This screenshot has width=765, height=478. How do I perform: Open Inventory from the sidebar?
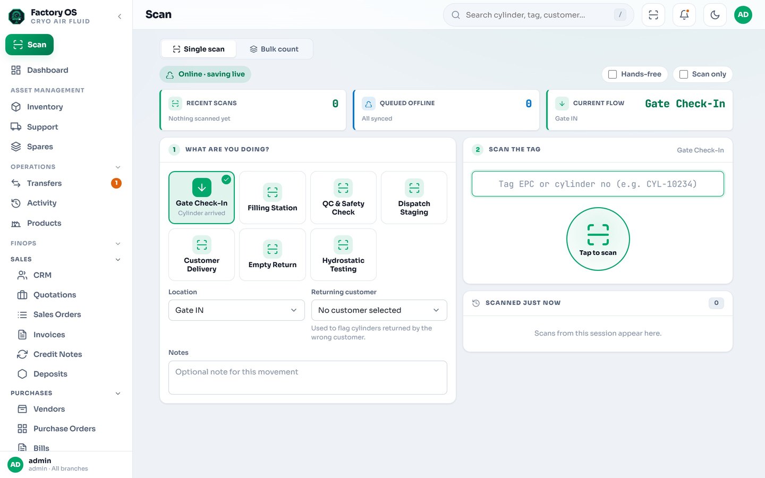[66, 107]
